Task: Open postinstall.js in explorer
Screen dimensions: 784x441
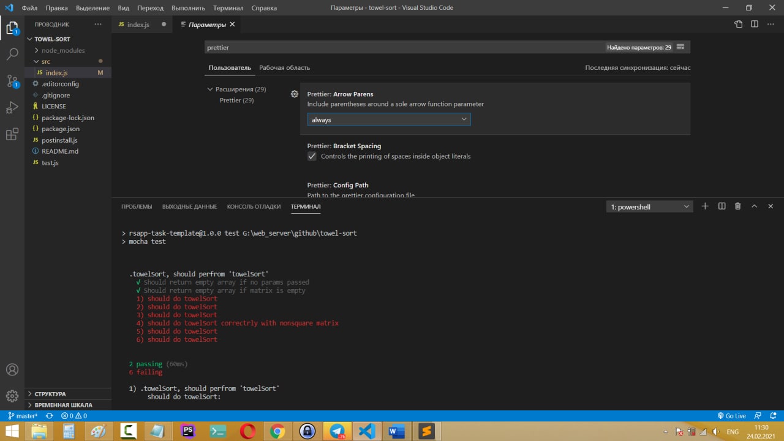Action: [x=68, y=140]
